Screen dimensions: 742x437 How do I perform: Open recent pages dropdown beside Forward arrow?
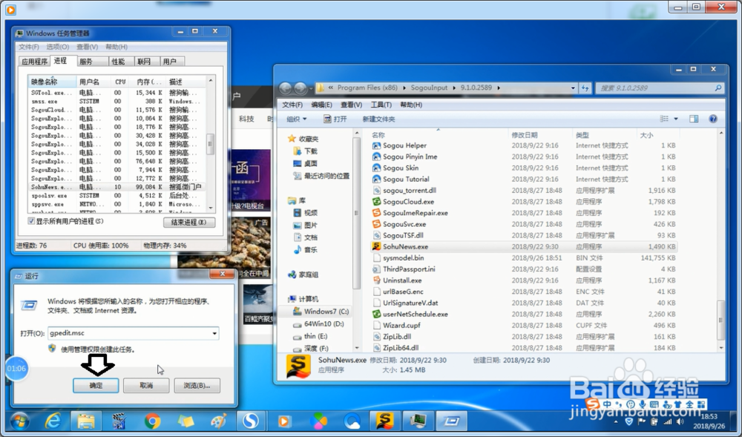(311, 88)
